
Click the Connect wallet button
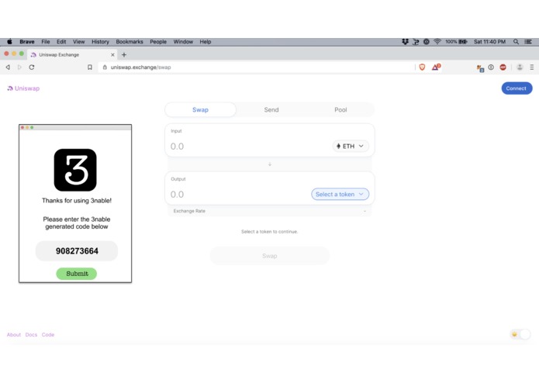(517, 88)
